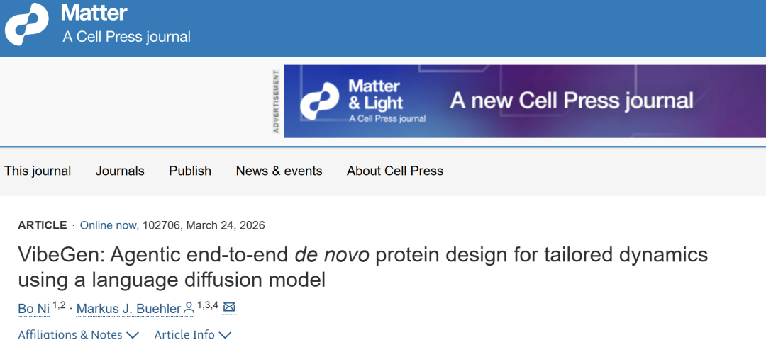Select the Publish menu item
This screenshot has width=766, height=352.
[190, 171]
